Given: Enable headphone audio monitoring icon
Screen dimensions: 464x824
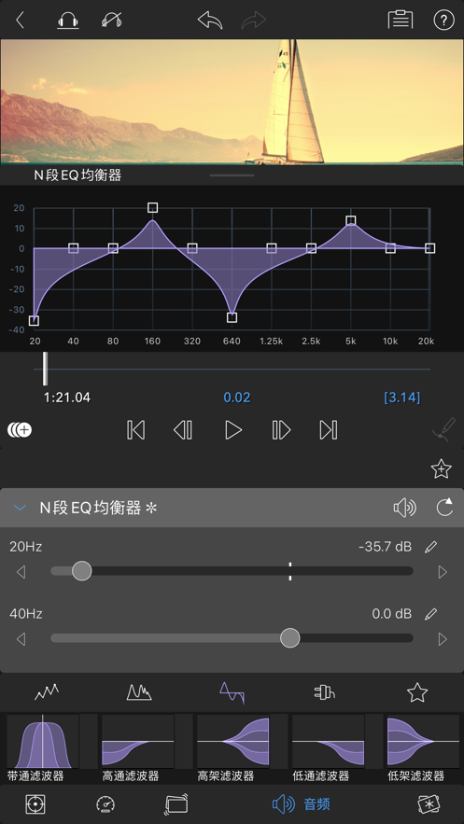Looking at the screenshot, I should pos(68,21).
